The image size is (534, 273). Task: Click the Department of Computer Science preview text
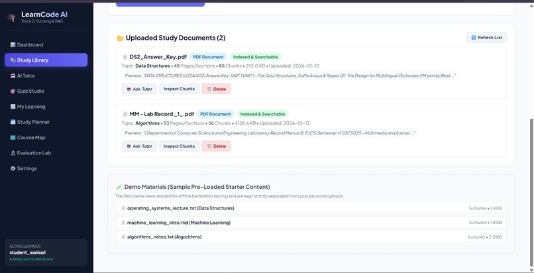(x=270, y=133)
